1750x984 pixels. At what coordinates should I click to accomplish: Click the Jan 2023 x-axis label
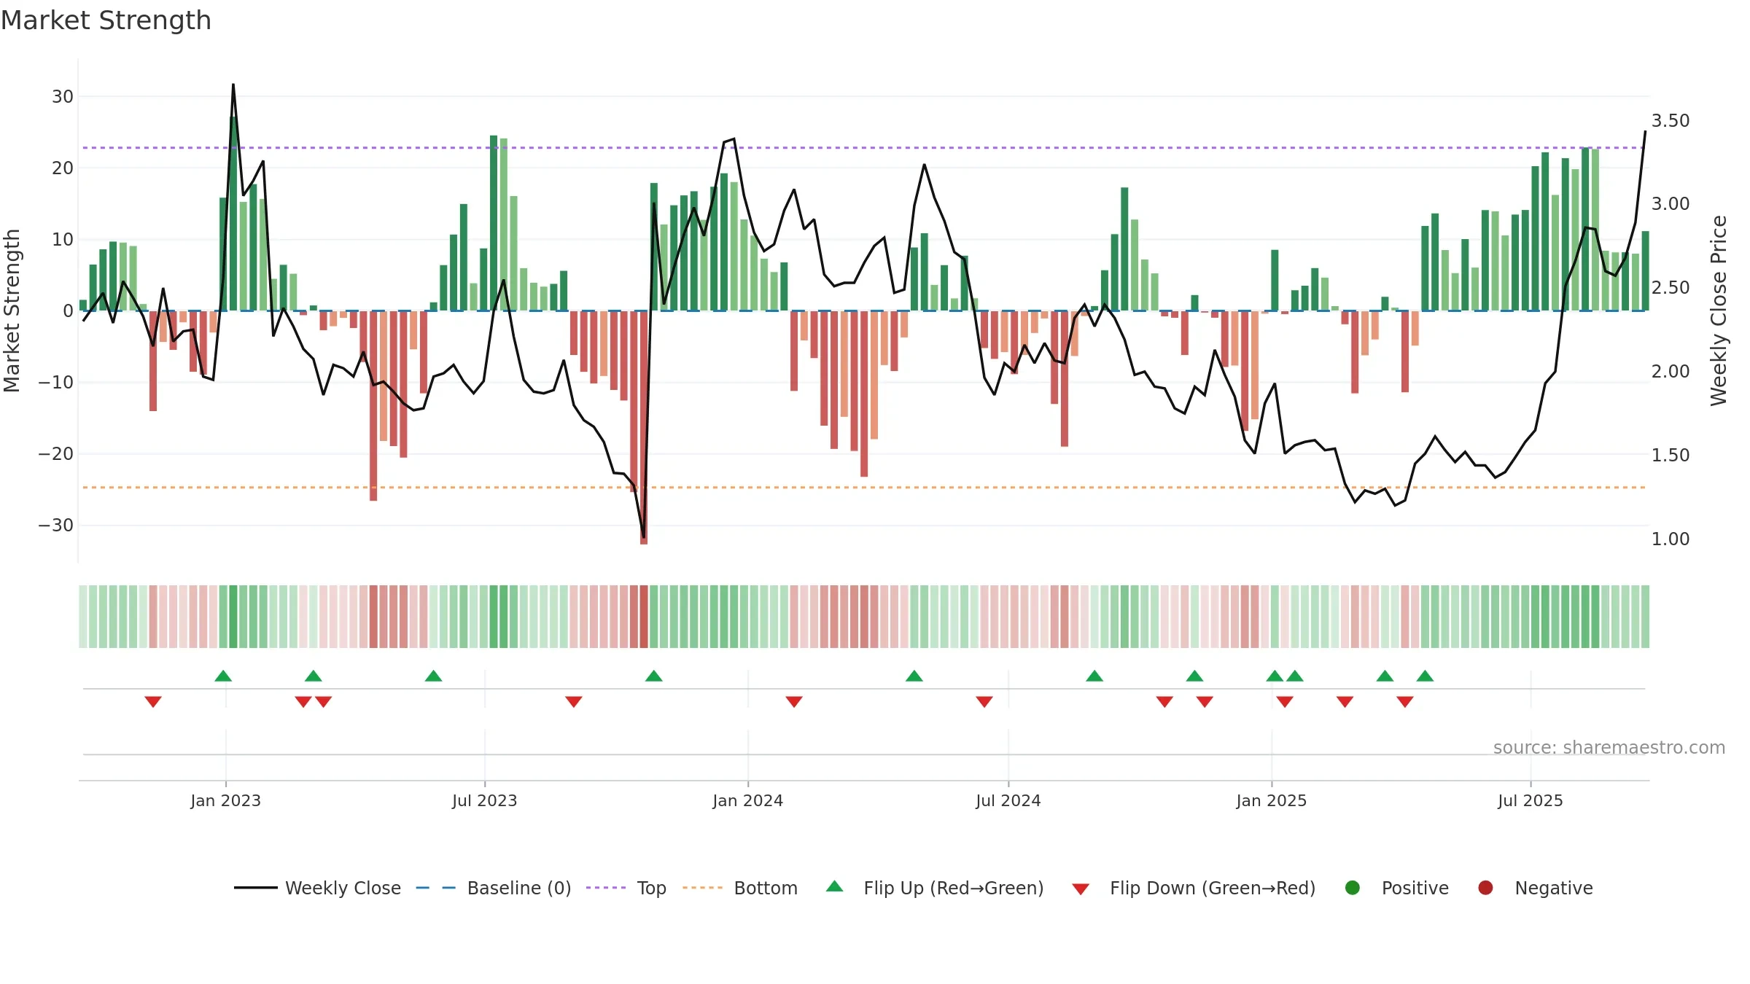coord(226,800)
